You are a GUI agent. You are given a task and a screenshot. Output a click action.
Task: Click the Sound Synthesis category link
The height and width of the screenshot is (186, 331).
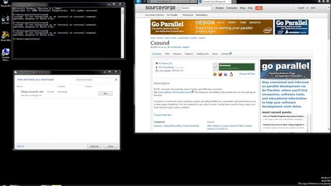pos(191,126)
